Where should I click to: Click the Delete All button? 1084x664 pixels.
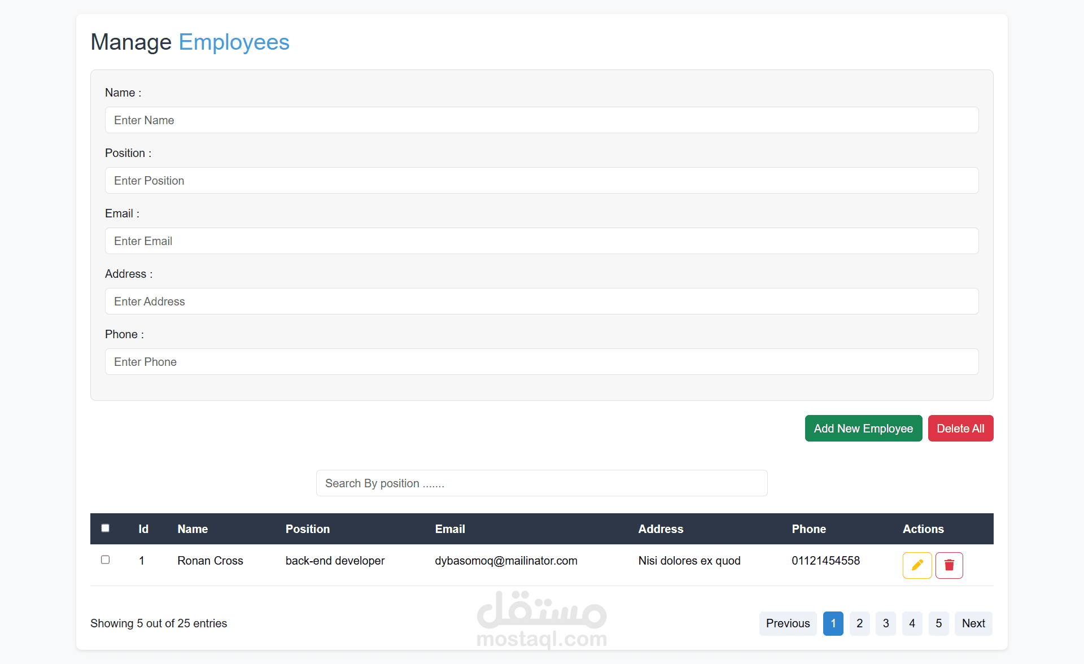(960, 428)
